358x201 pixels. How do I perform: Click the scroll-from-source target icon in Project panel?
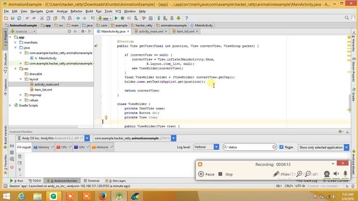point(69,31)
